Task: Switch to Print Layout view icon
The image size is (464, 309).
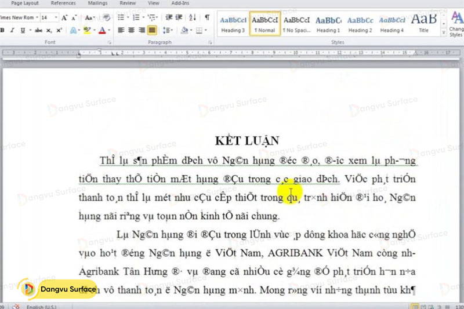Action: (415, 307)
